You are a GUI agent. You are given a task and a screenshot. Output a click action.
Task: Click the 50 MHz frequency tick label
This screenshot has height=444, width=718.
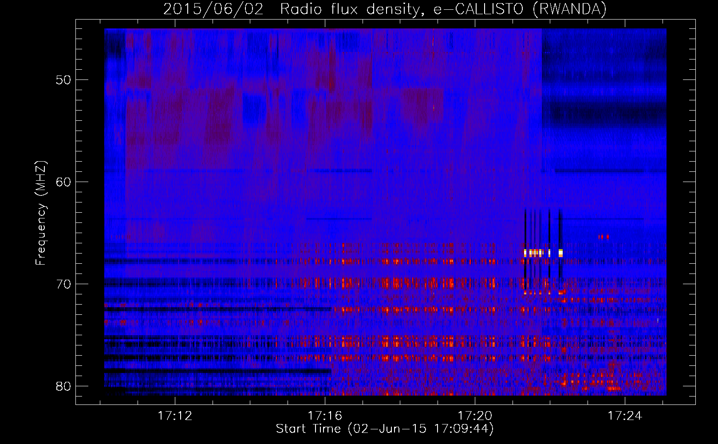(64, 80)
